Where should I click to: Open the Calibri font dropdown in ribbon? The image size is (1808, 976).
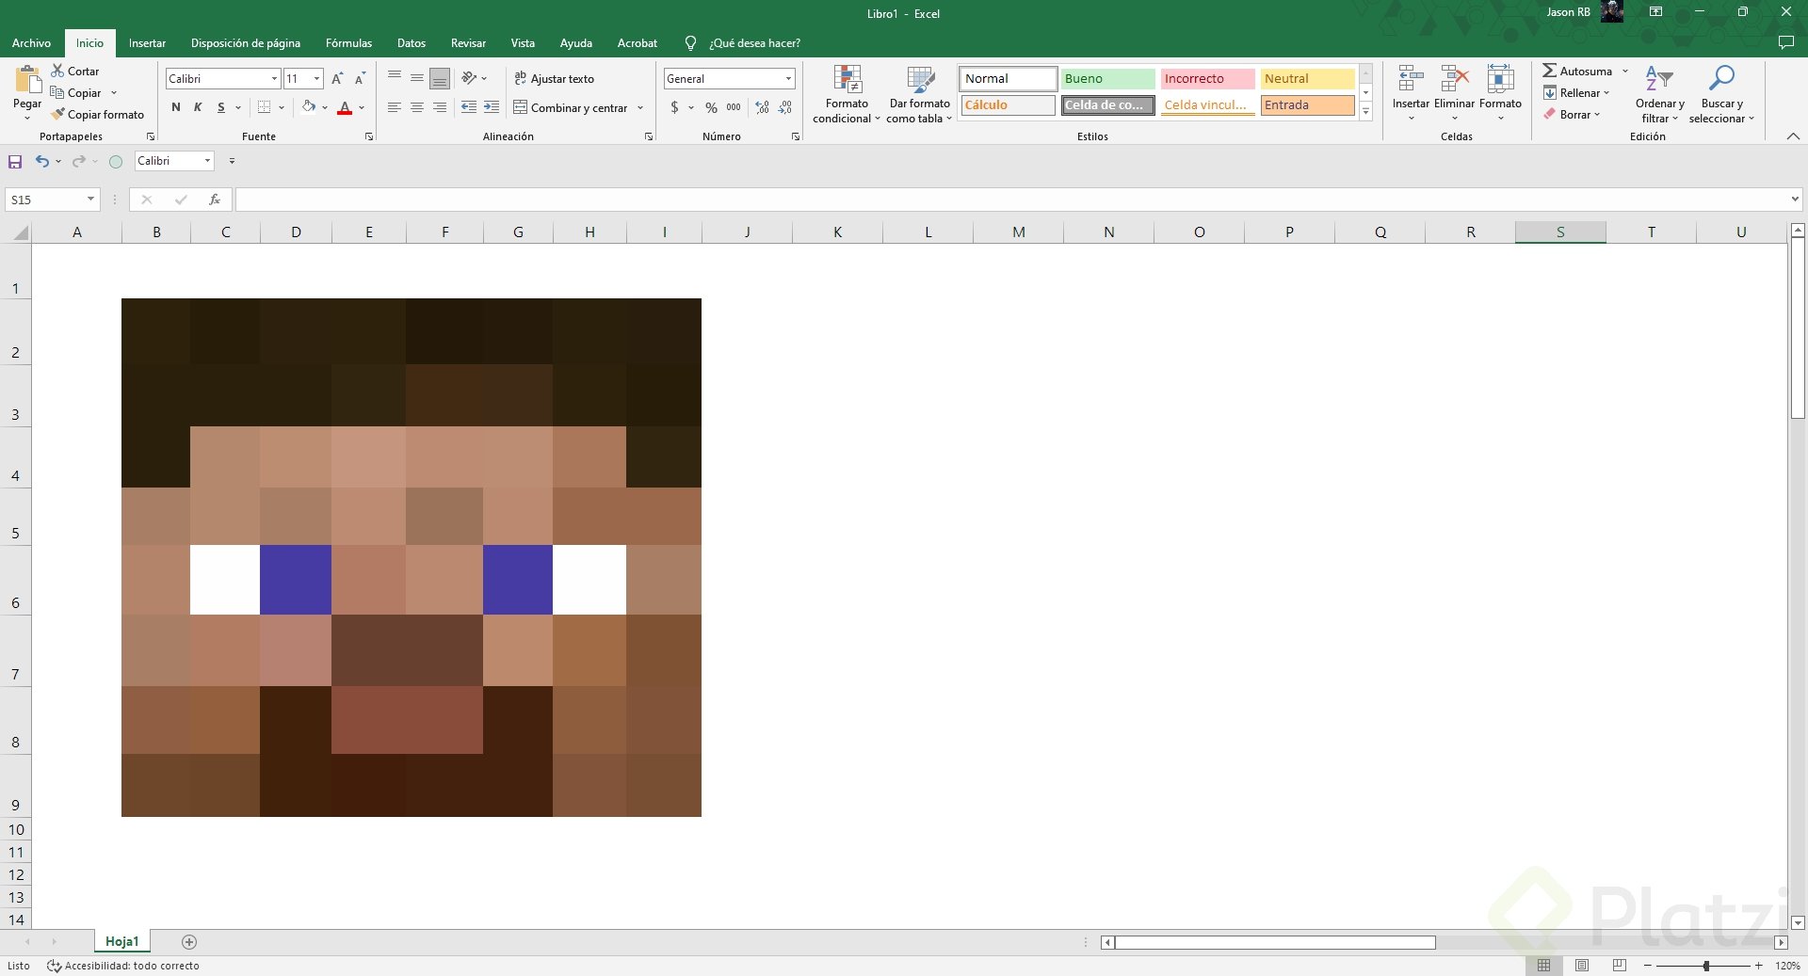274,79
